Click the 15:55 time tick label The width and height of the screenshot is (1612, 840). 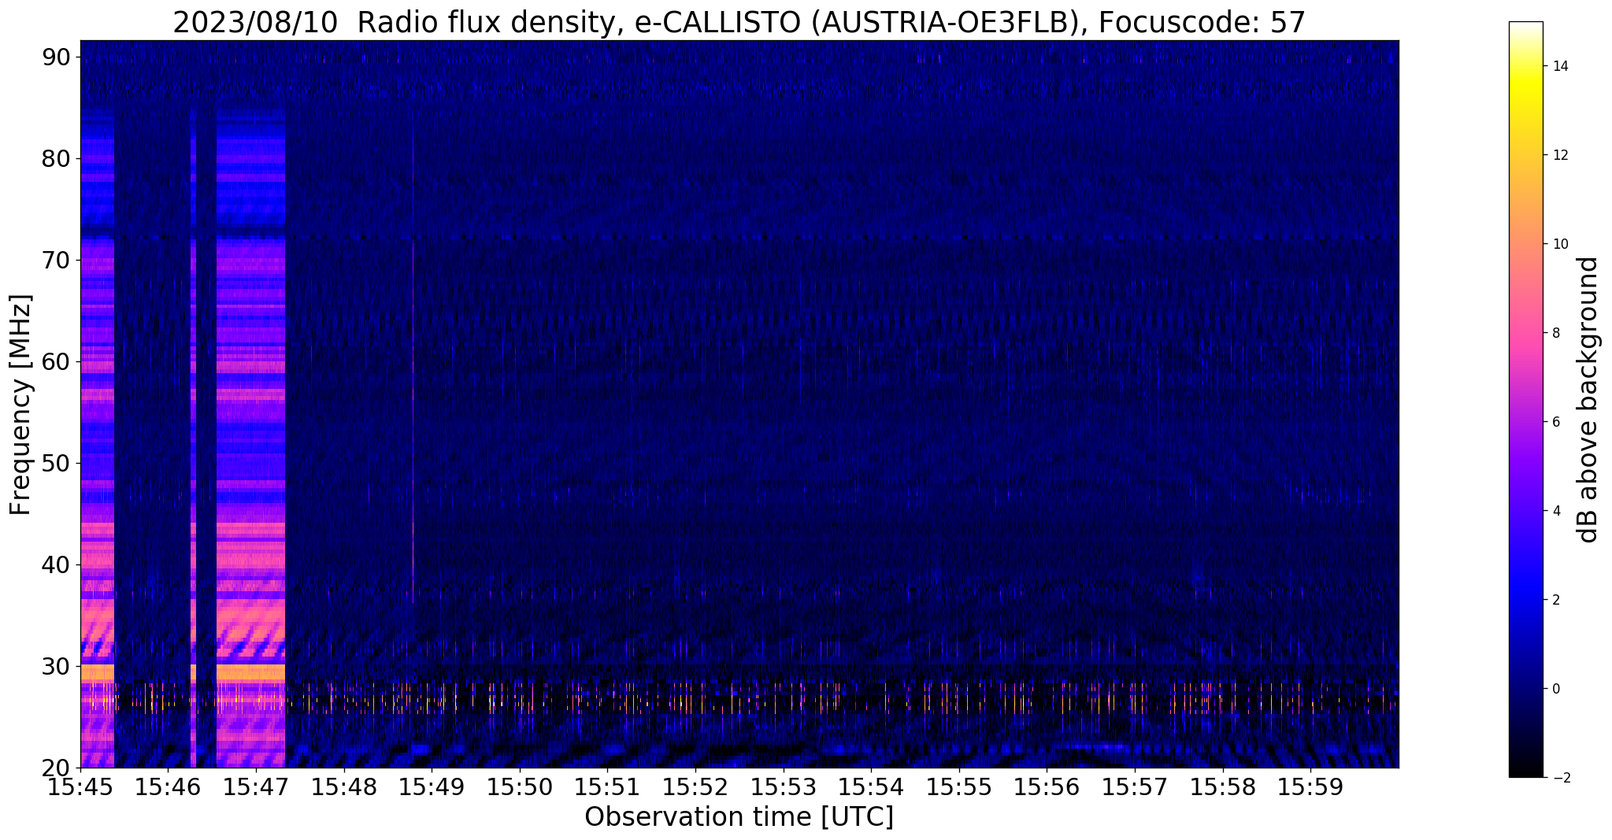pyautogui.click(x=959, y=787)
